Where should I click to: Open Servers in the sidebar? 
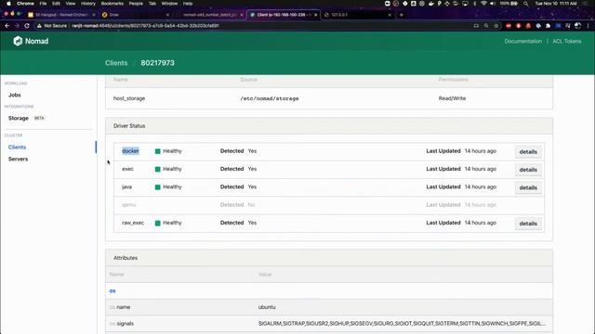point(18,159)
